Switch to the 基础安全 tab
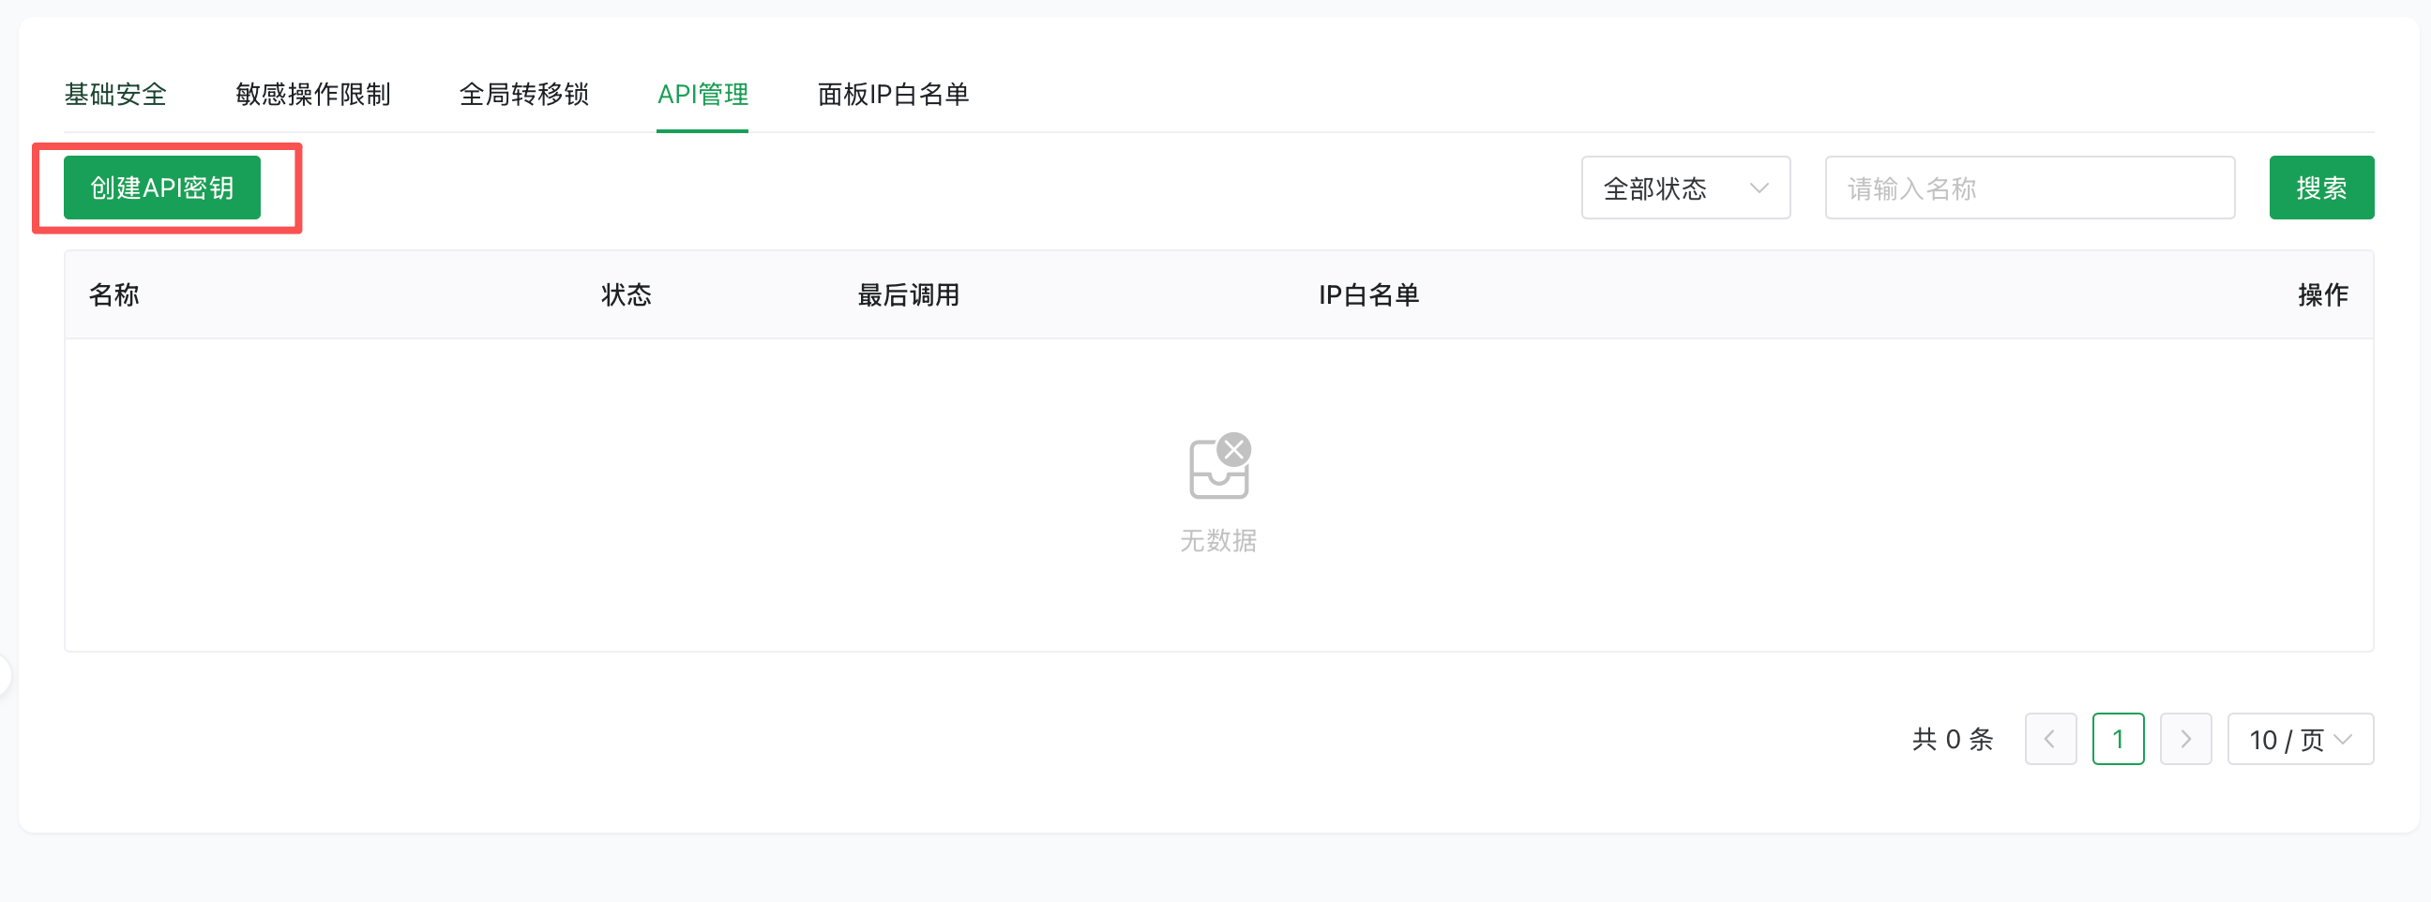 tap(115, 95)
